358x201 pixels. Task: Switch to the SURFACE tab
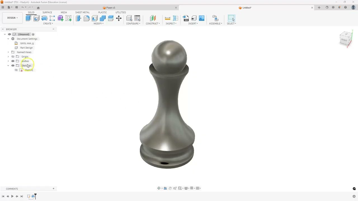pos(47,12)
